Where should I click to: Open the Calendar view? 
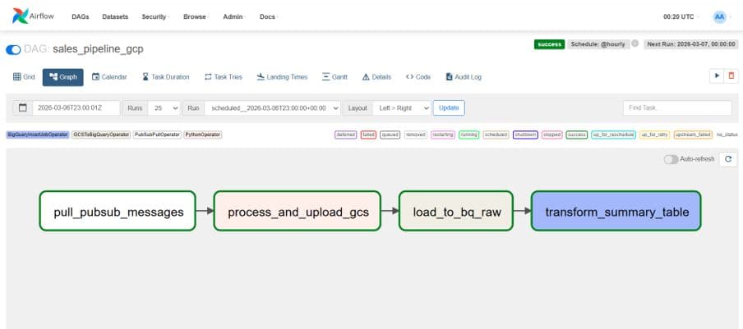click(x=109, y=77)
